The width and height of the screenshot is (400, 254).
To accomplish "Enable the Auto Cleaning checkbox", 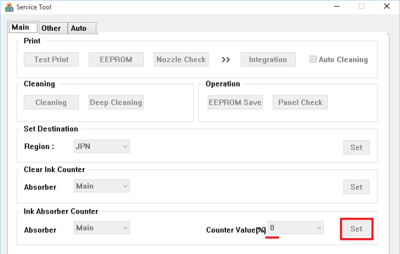I will click(313, 59).
